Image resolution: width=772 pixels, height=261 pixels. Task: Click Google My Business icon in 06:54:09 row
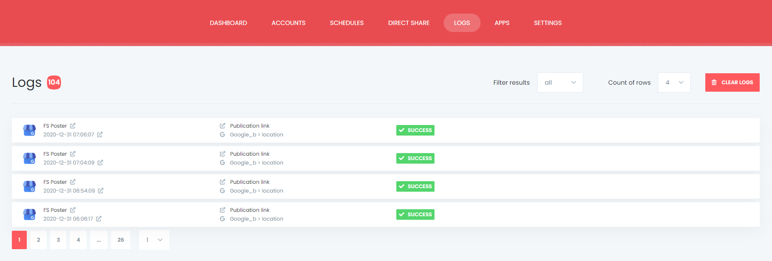[x=29, y=186]
